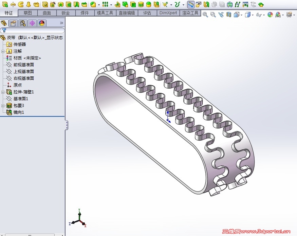
Task: Open the Apply Scene dropdown arrow
Action: pos(283,15)
